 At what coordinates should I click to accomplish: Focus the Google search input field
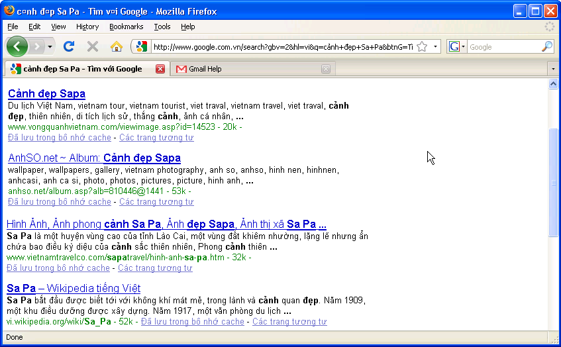[x=504, y=47]
